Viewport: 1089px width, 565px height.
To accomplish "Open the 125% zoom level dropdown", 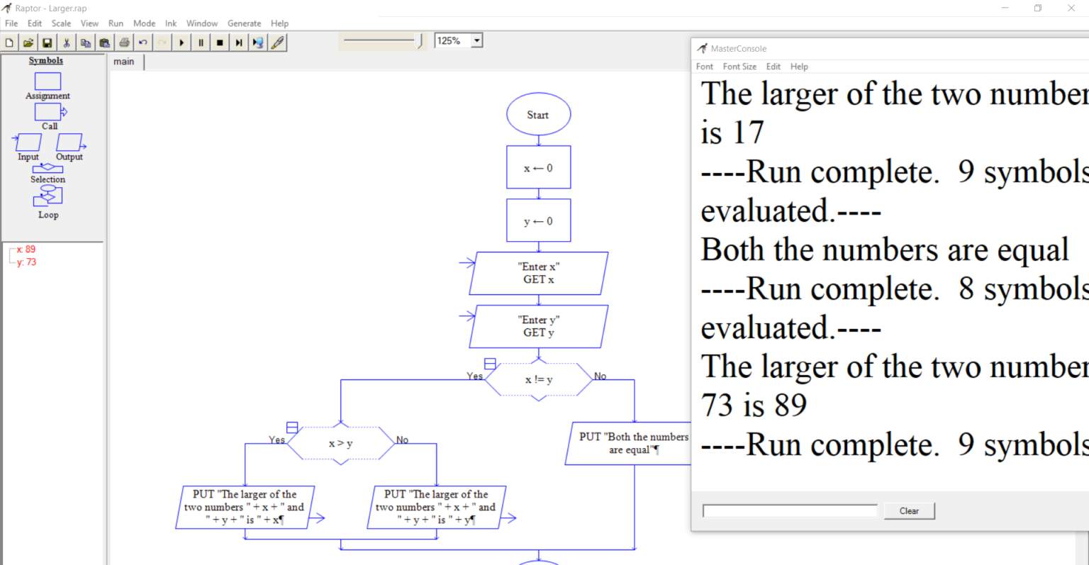I will pos(476,40).
